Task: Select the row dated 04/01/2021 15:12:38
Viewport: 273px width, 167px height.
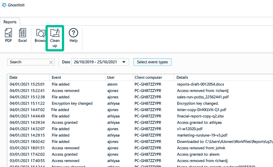Action: click(140, 97)
